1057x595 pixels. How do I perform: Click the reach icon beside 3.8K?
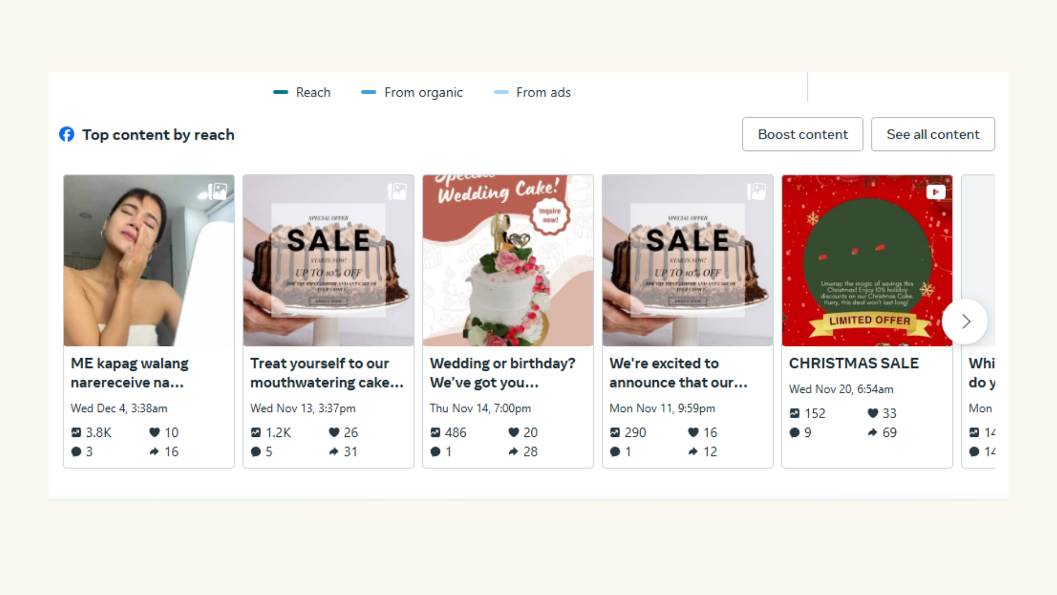click(x=76, y=432)
